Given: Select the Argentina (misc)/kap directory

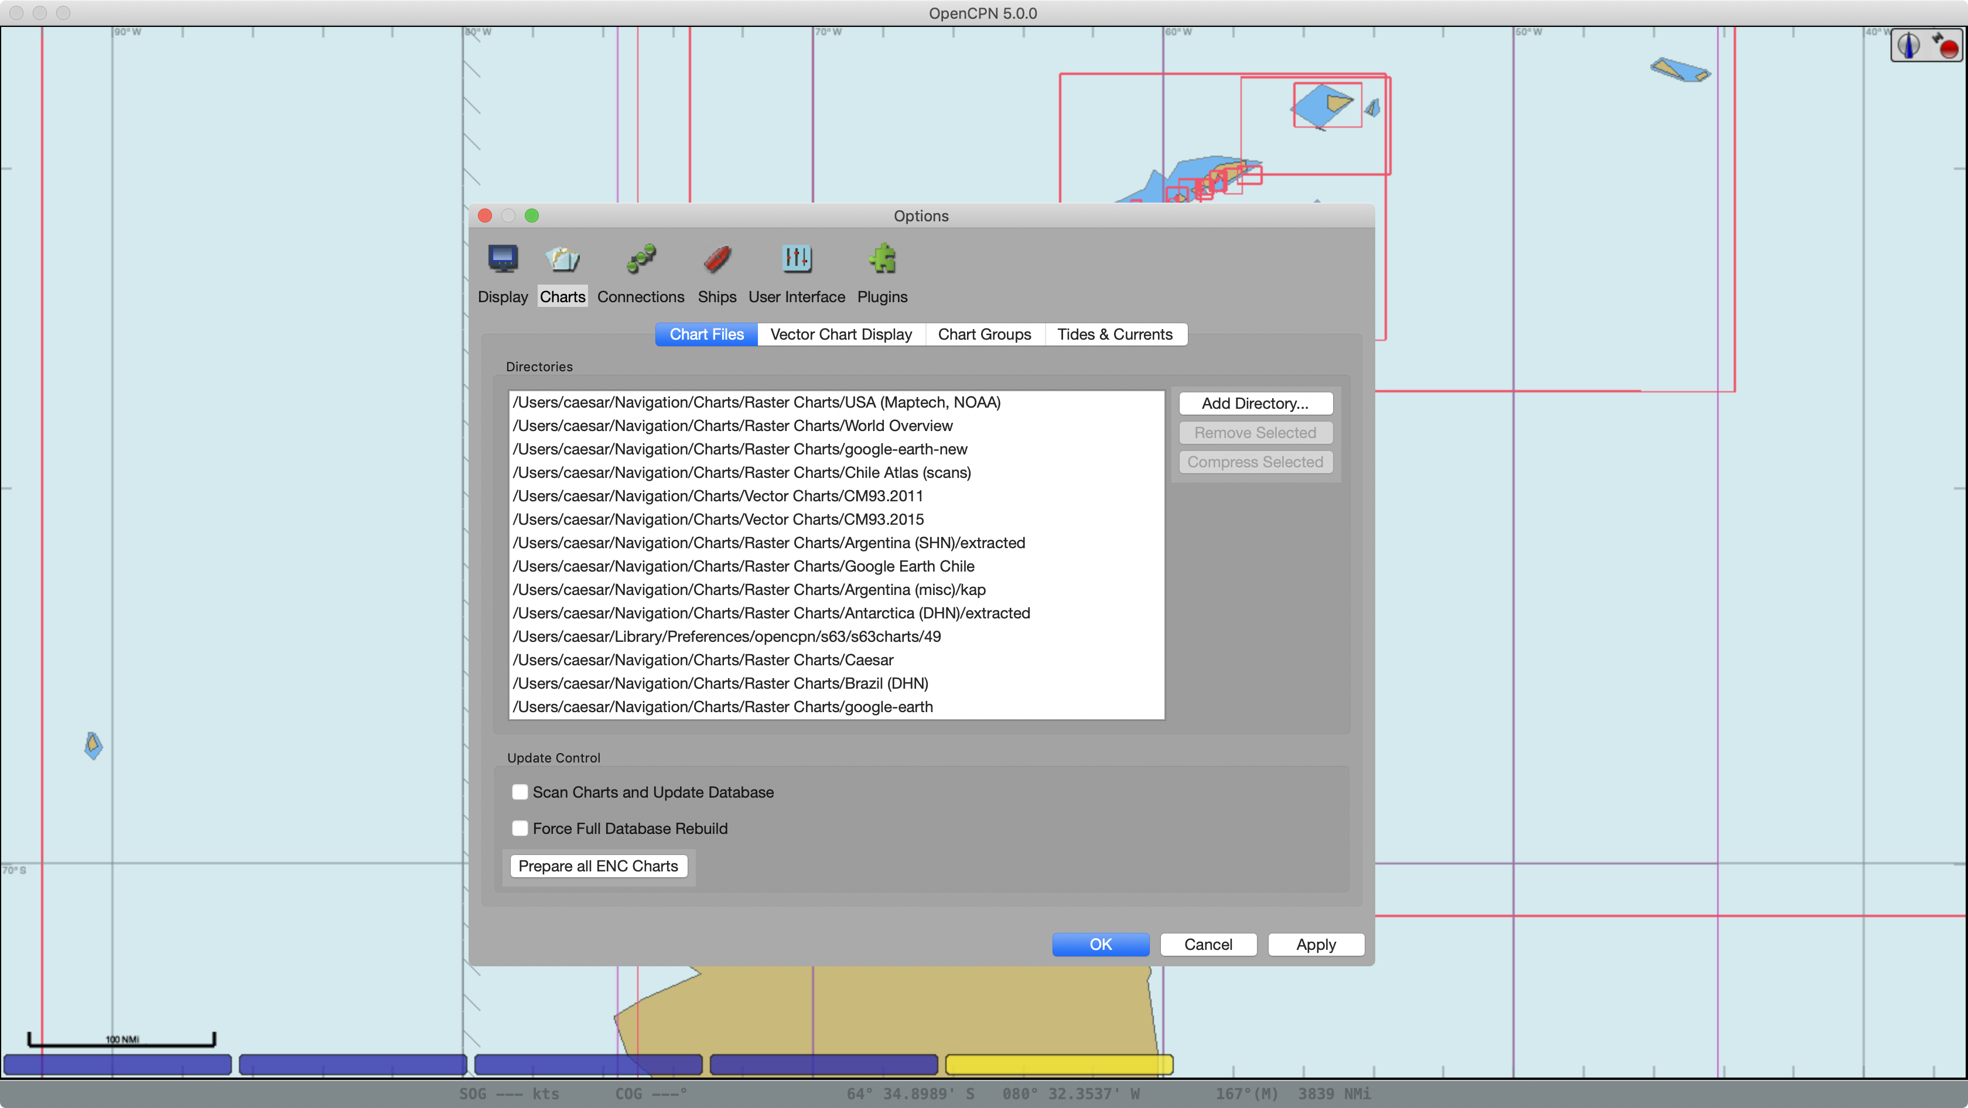Looking at the screenshot, I should pyautogui.click(x=836, y=590).
